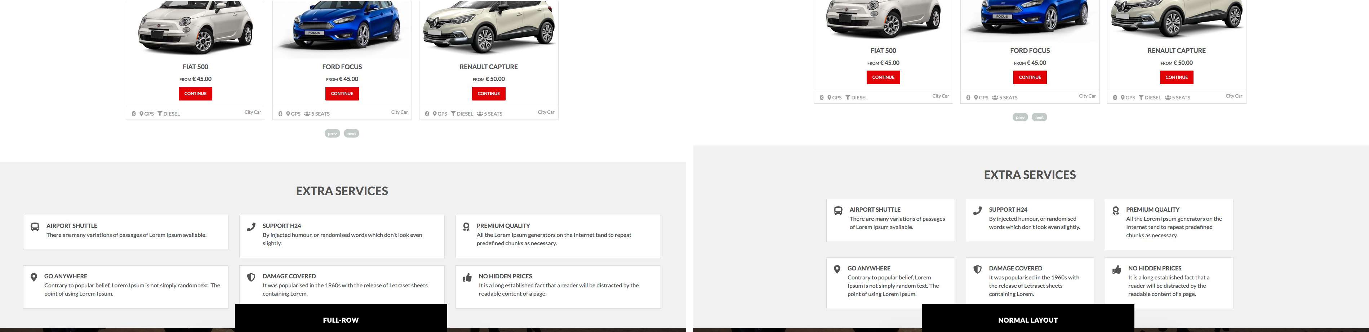The height and width of the screenshot is (332, 1369).
Task: Click 'FORD FOCUS' title in normal layout
Action: [x=1030, y=51]
